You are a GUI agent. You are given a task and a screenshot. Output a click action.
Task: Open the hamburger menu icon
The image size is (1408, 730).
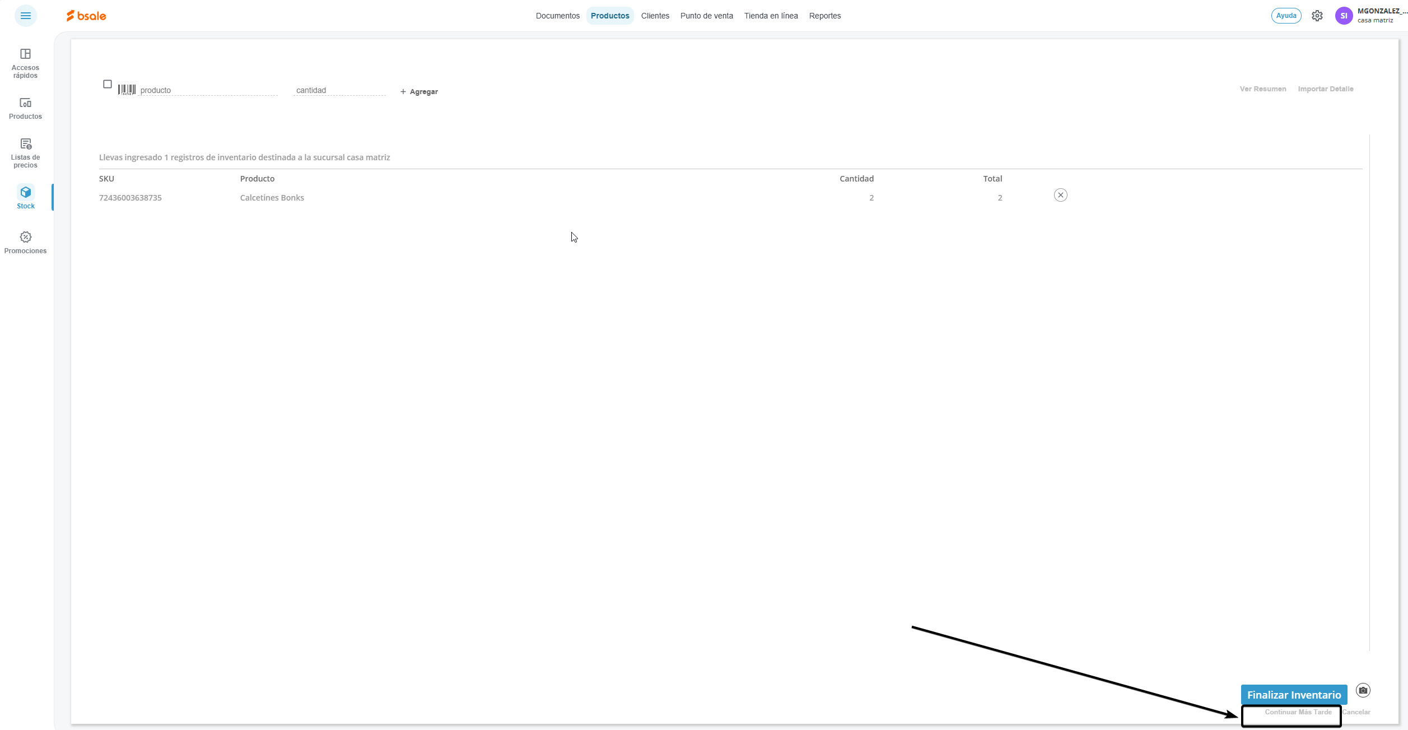(25, 16)
